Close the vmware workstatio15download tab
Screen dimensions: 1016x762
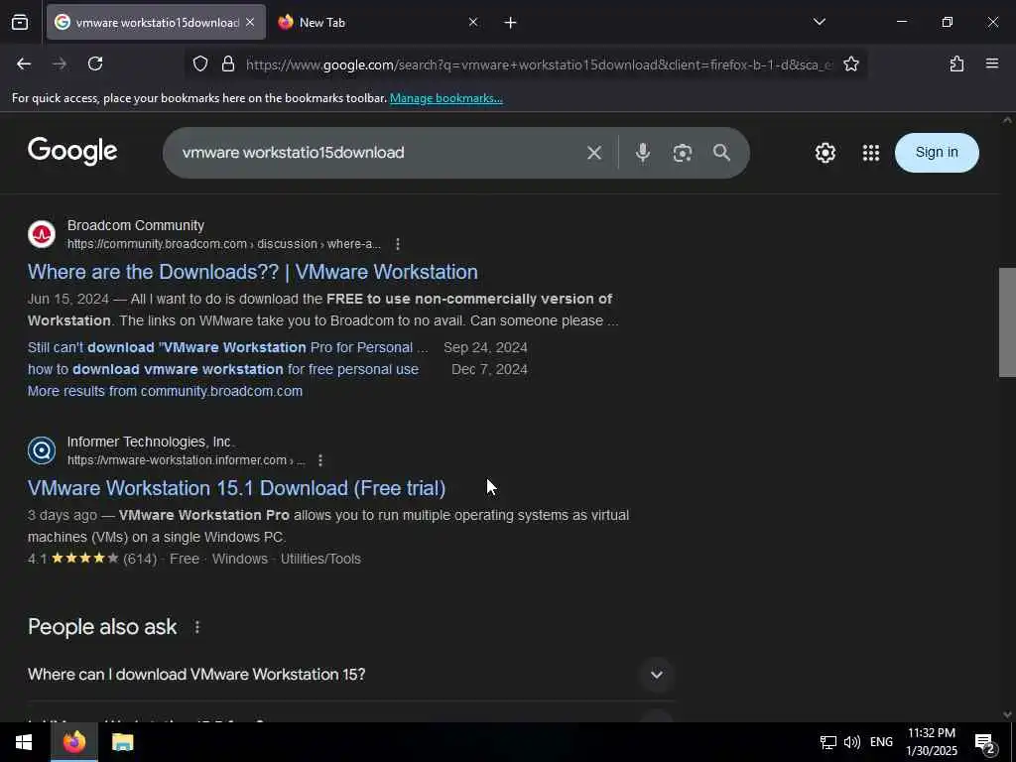pyautogui.click(x=250, y=22)
